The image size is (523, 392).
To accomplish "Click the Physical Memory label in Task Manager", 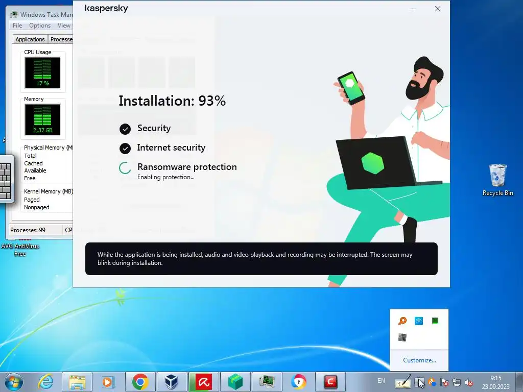I will (48, 148).
